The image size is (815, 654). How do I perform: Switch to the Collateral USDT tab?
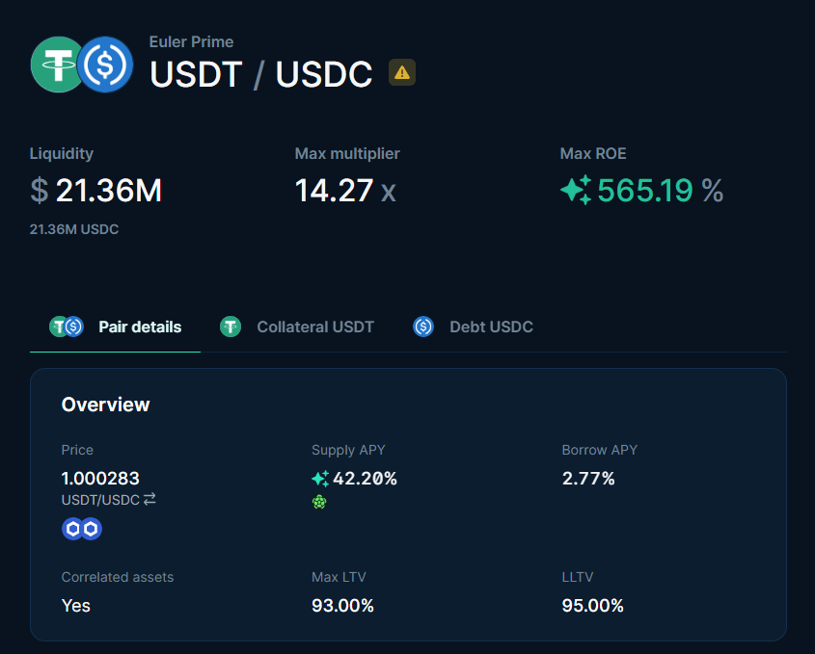coord(297,327)
